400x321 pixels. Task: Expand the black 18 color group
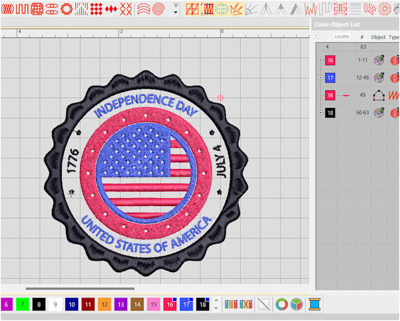321,113
